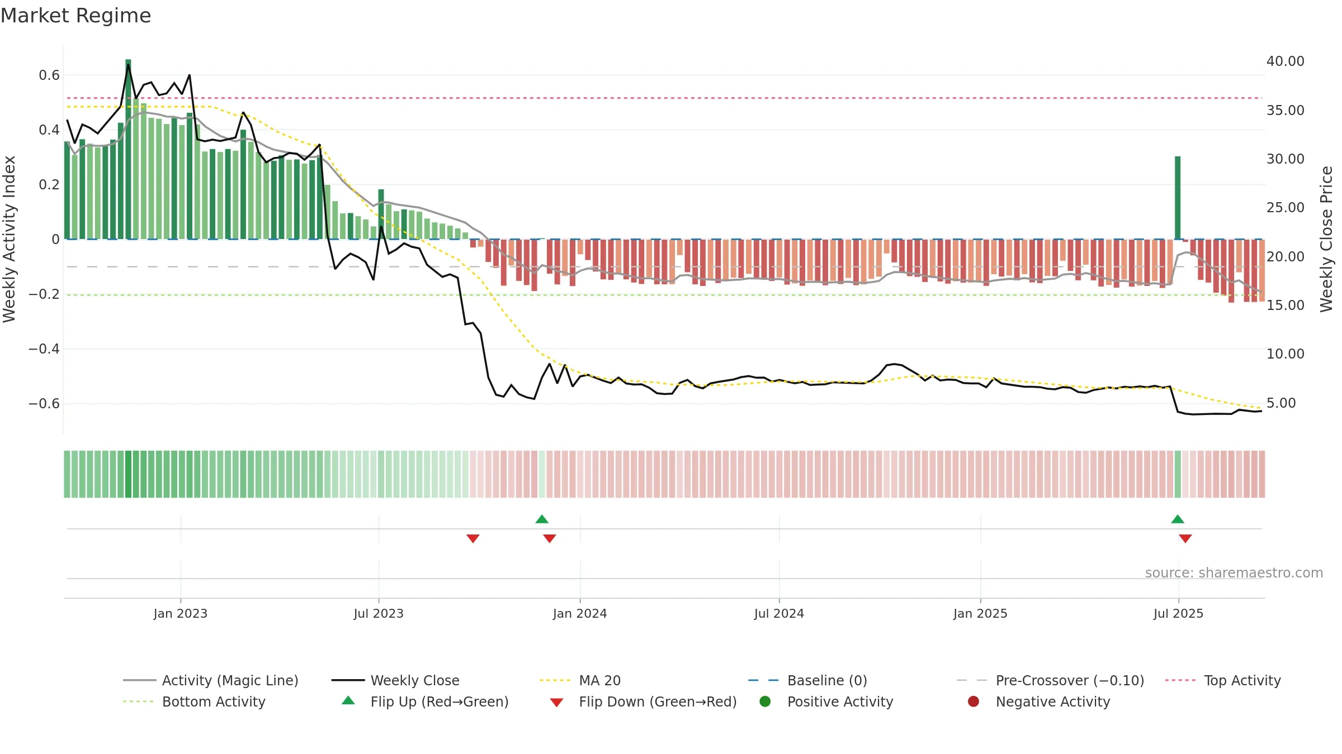Click the Weekly Close Price axis title

(x=1326, y=239)
